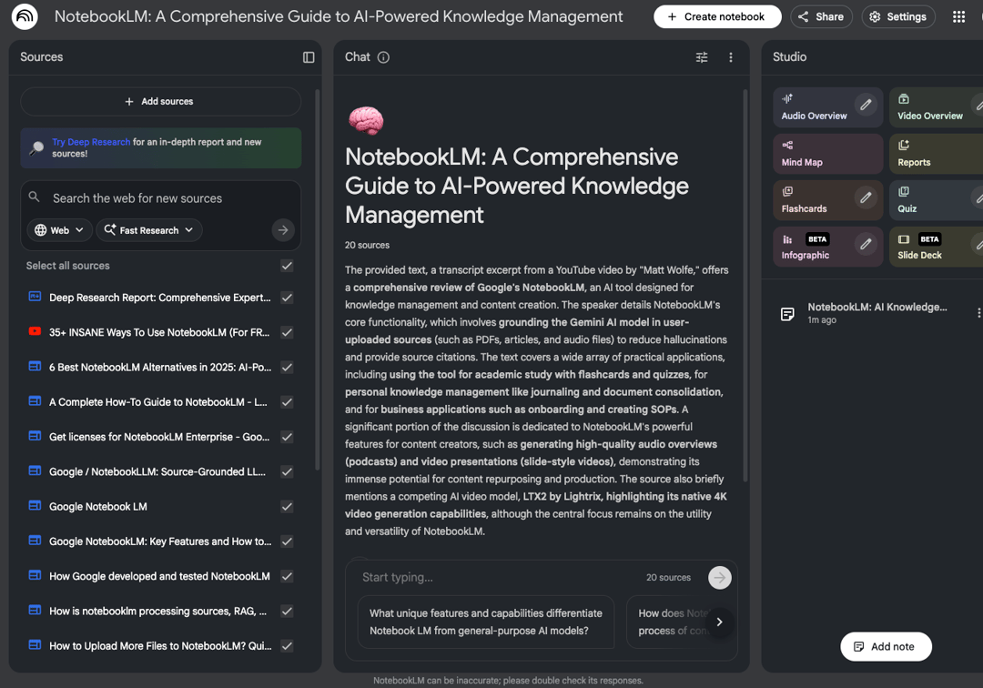Toggle the Select all sources checkbox
Viewport: 983px width, 688px height.
click(x=286, y=266)
